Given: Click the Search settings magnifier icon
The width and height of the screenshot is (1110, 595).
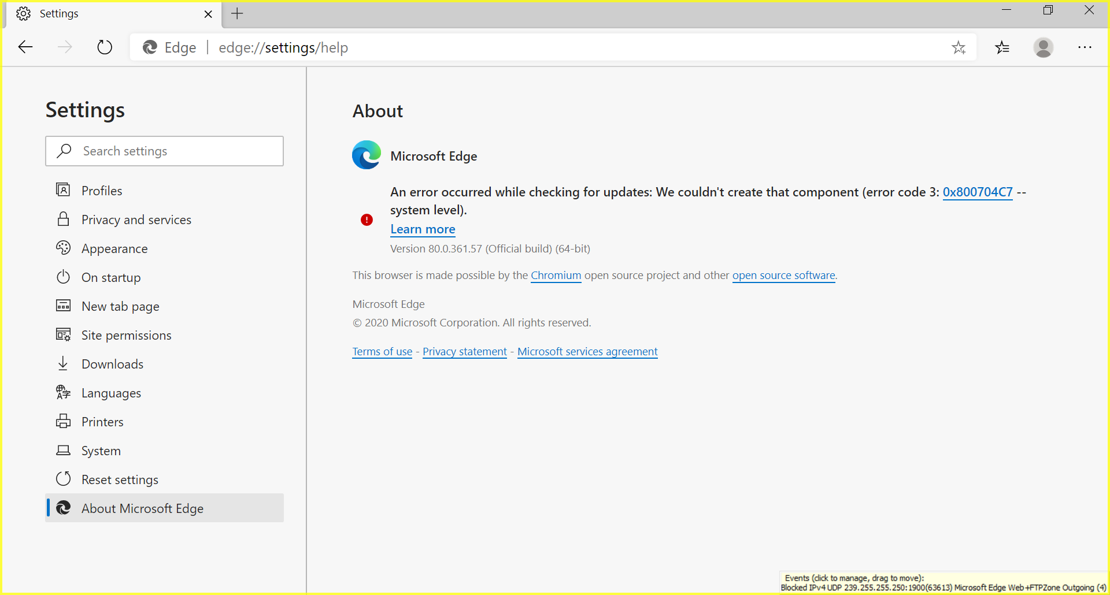Looking at the screenshot, I should (x=64, y=151).
